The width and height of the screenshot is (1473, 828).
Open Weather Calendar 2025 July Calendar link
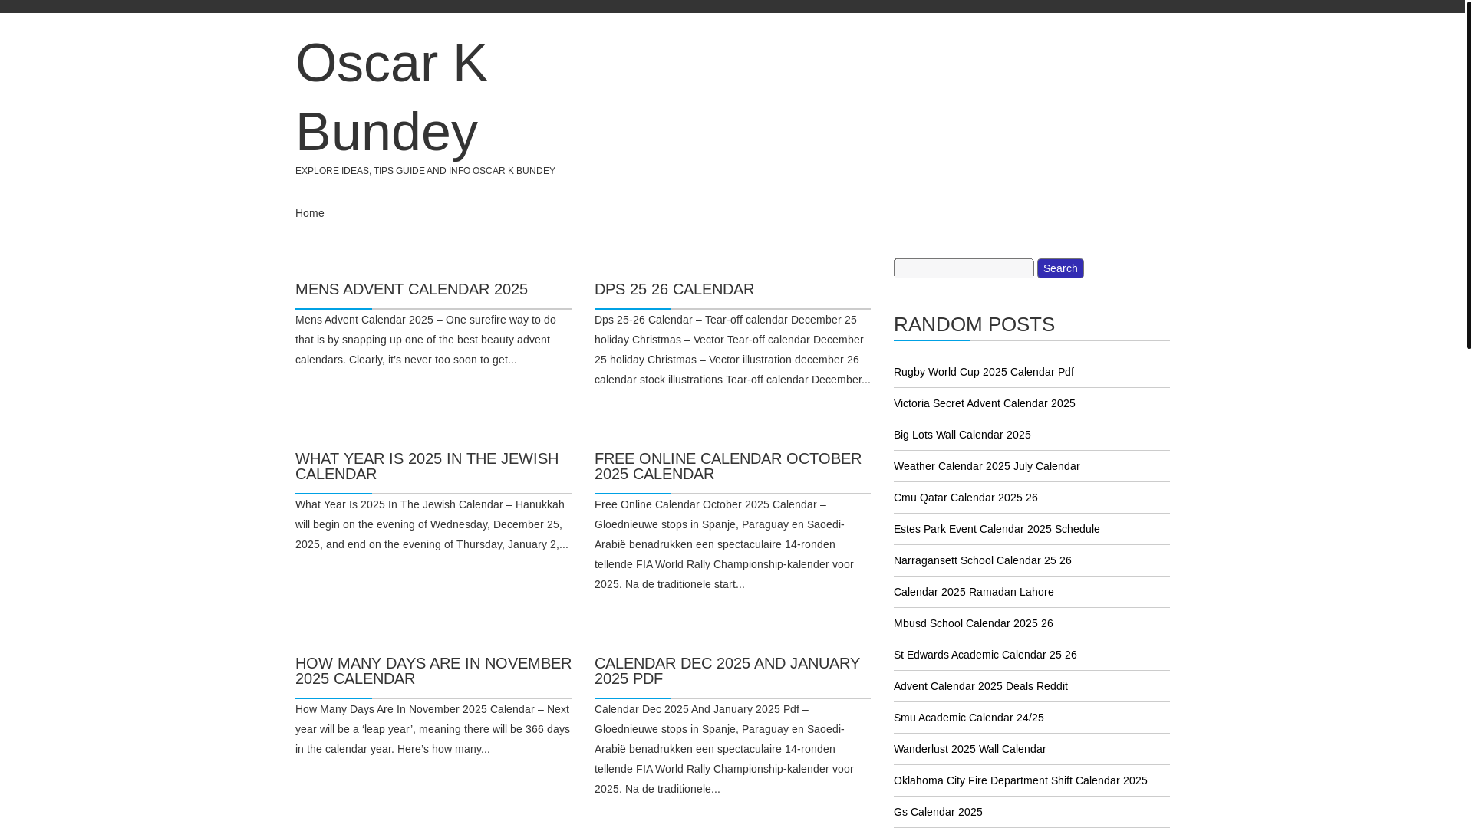click(987, 466)
